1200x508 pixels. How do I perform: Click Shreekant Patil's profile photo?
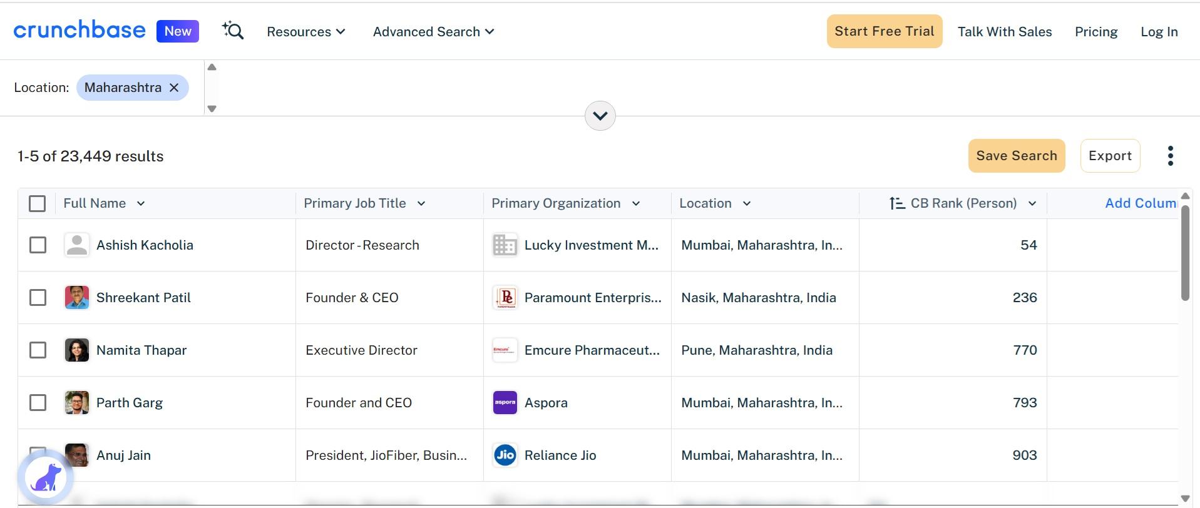(x=77, y=298)
